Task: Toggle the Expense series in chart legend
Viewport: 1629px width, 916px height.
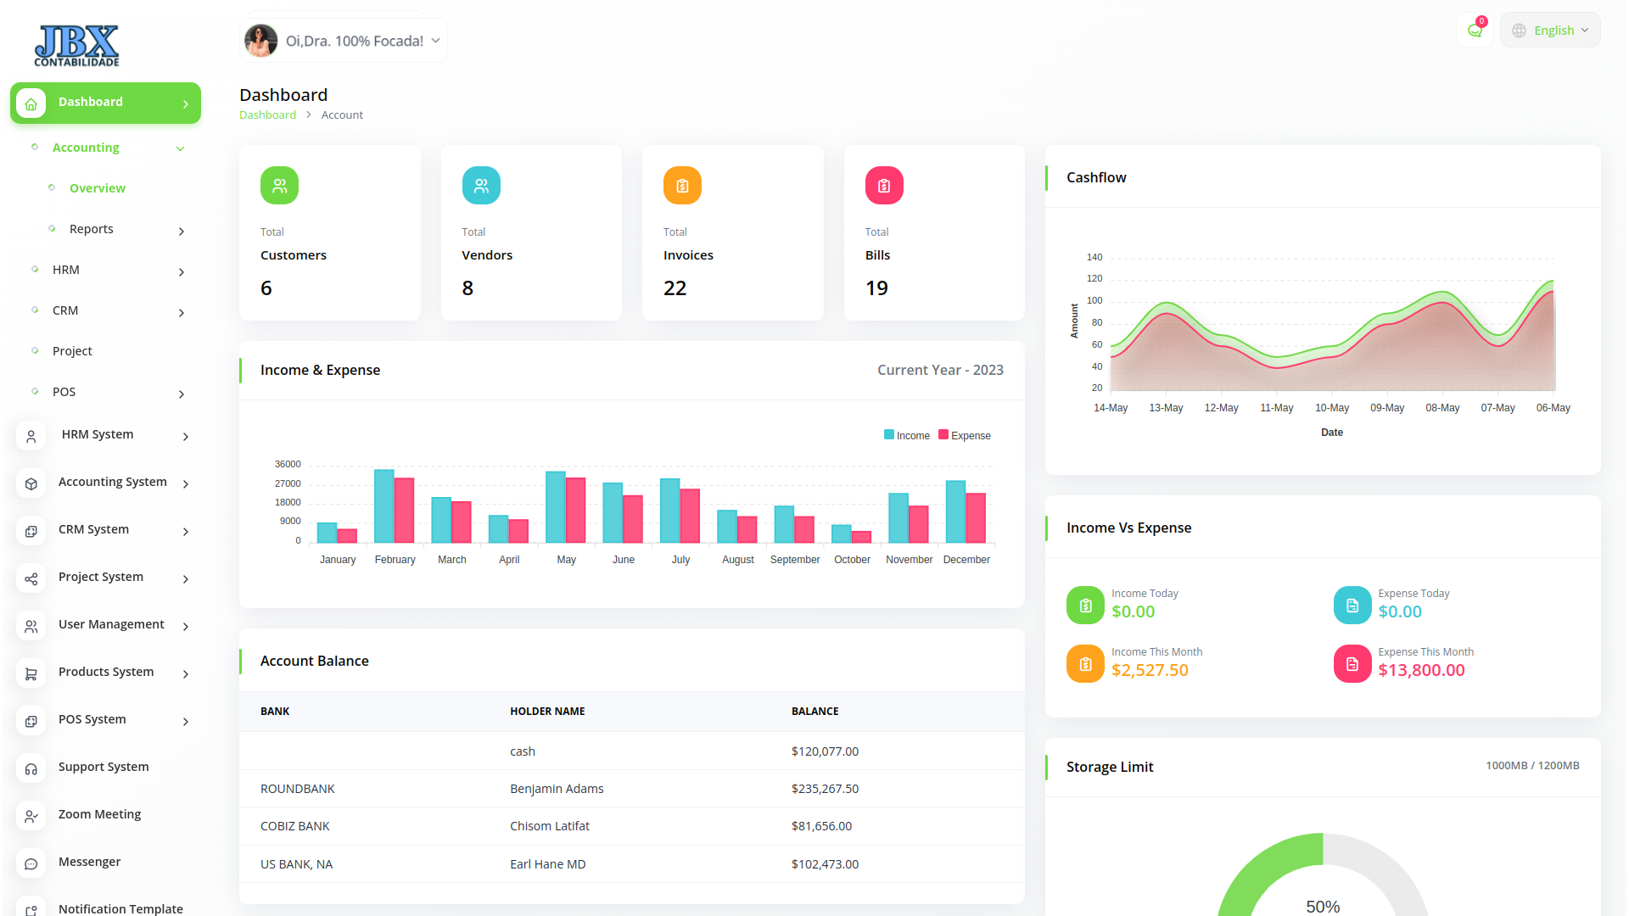Action: tap(964, 435)
